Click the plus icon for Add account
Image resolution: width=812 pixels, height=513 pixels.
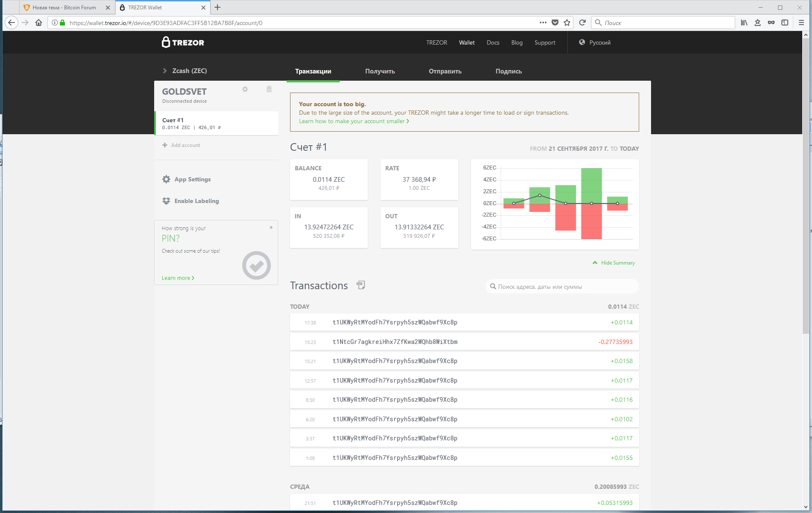(x=165, y=145)
